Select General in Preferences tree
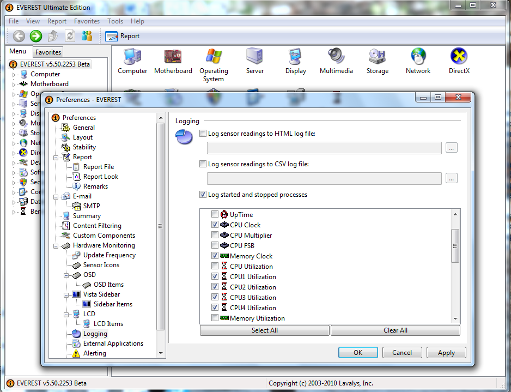511x392 pixels. pyautogui.click(x=84, y=128)
